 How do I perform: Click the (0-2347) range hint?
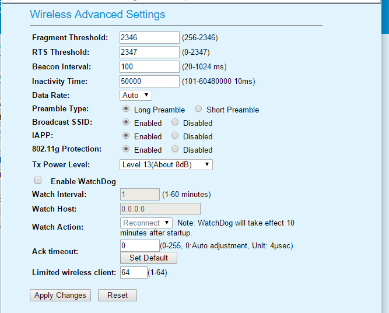click(x=196, y=52)
